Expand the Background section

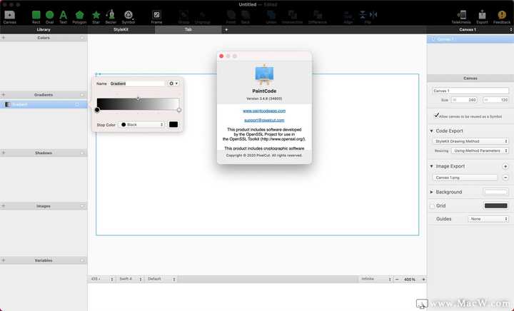[x=431, y=192]
